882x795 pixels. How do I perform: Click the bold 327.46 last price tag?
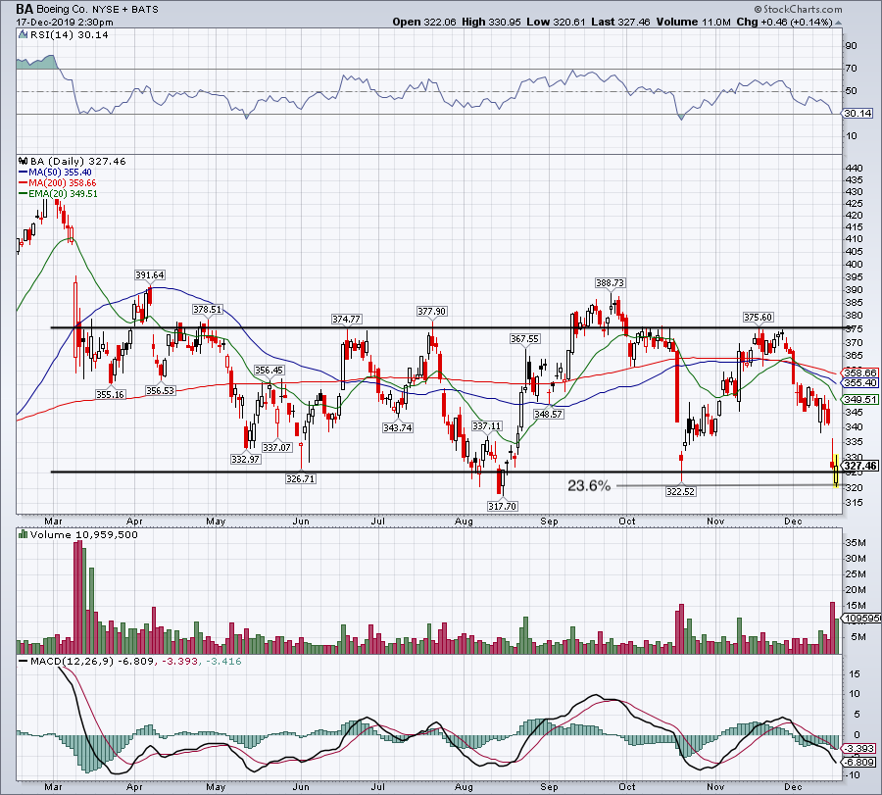tap(860, 466)
